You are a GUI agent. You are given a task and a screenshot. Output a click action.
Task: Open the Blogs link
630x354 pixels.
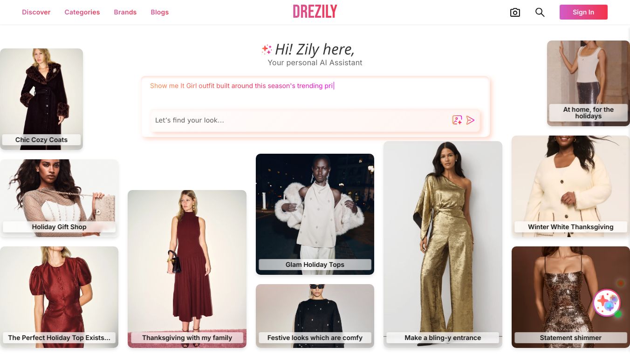tap(160, 12)
